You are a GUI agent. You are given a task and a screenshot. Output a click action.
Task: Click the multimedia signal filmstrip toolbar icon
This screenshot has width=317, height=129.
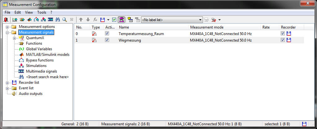50,20
